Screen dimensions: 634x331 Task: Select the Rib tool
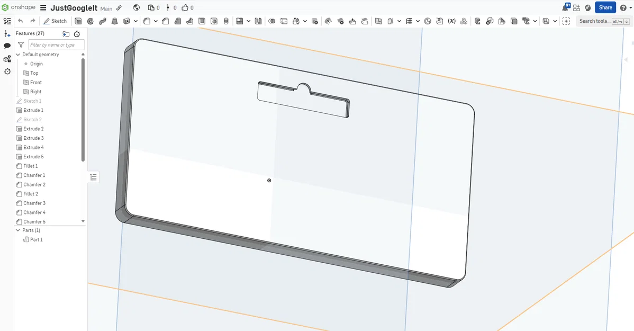click(x=189, y=21)
